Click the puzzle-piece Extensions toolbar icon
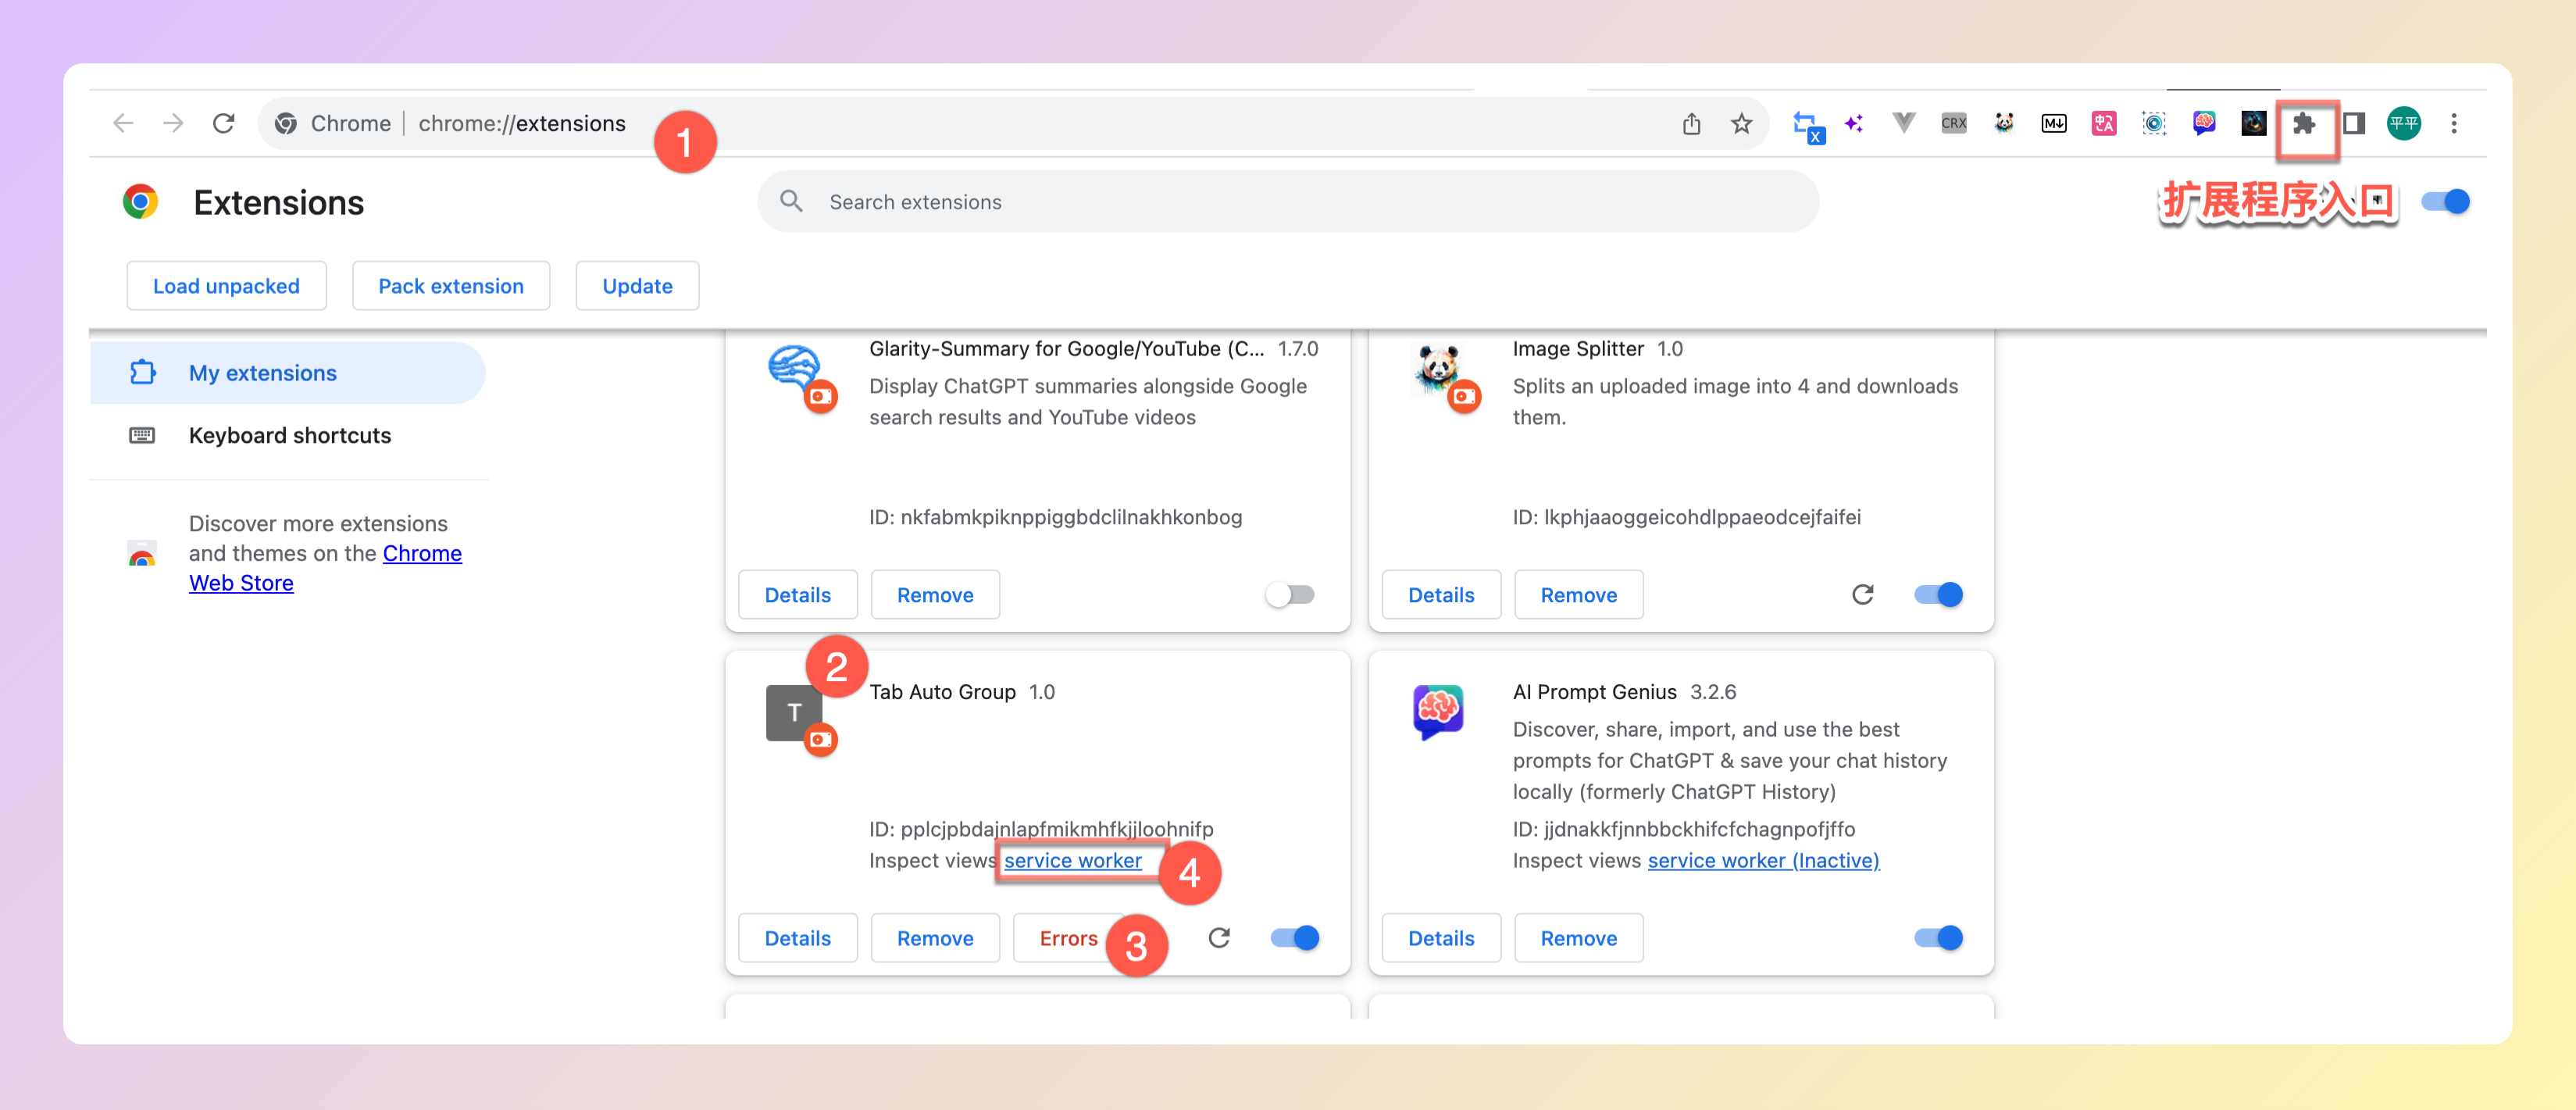 [x=2304, y=124]
